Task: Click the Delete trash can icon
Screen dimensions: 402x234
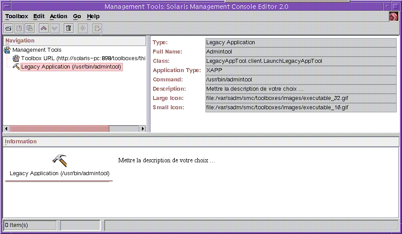Action: [x=68, y=28]
